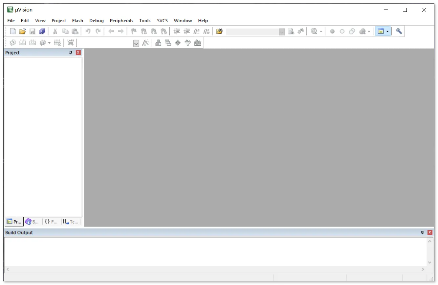Click the Undo arrow icon
The image size is (438, 285).
click(x=88, y=31)
